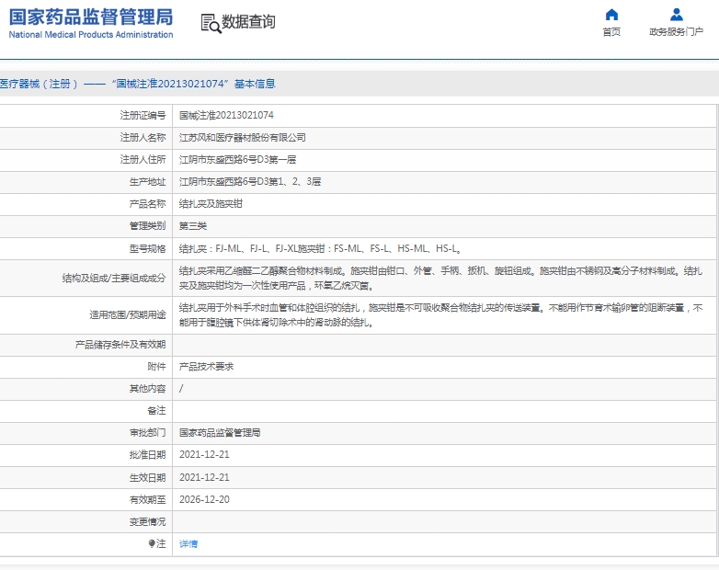Select effective date value in 生效日期 row
This screenshot has height=570, width=719.
[204, 477]
